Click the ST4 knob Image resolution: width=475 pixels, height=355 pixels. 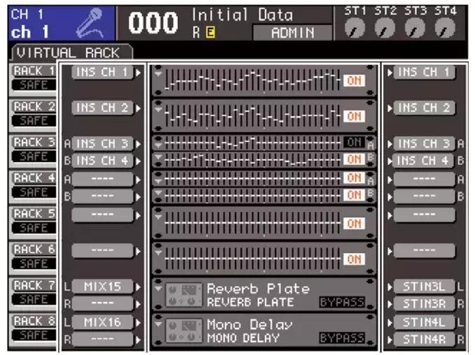pos(445,27)
